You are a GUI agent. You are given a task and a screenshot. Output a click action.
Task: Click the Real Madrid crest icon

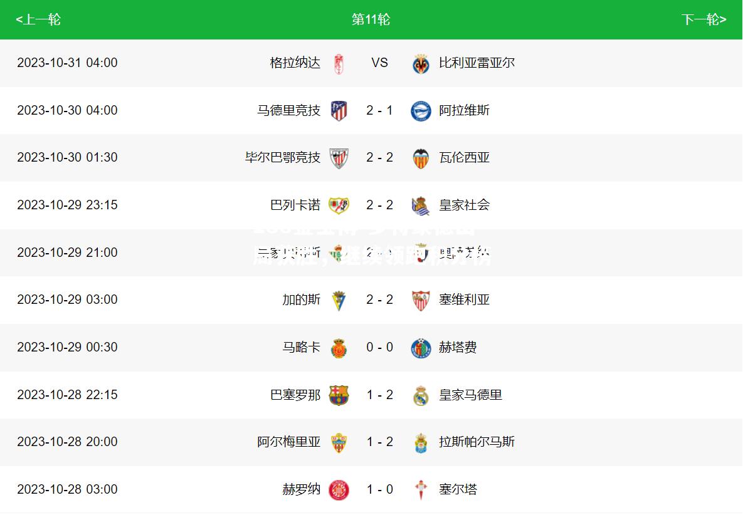tap(421, 395)
